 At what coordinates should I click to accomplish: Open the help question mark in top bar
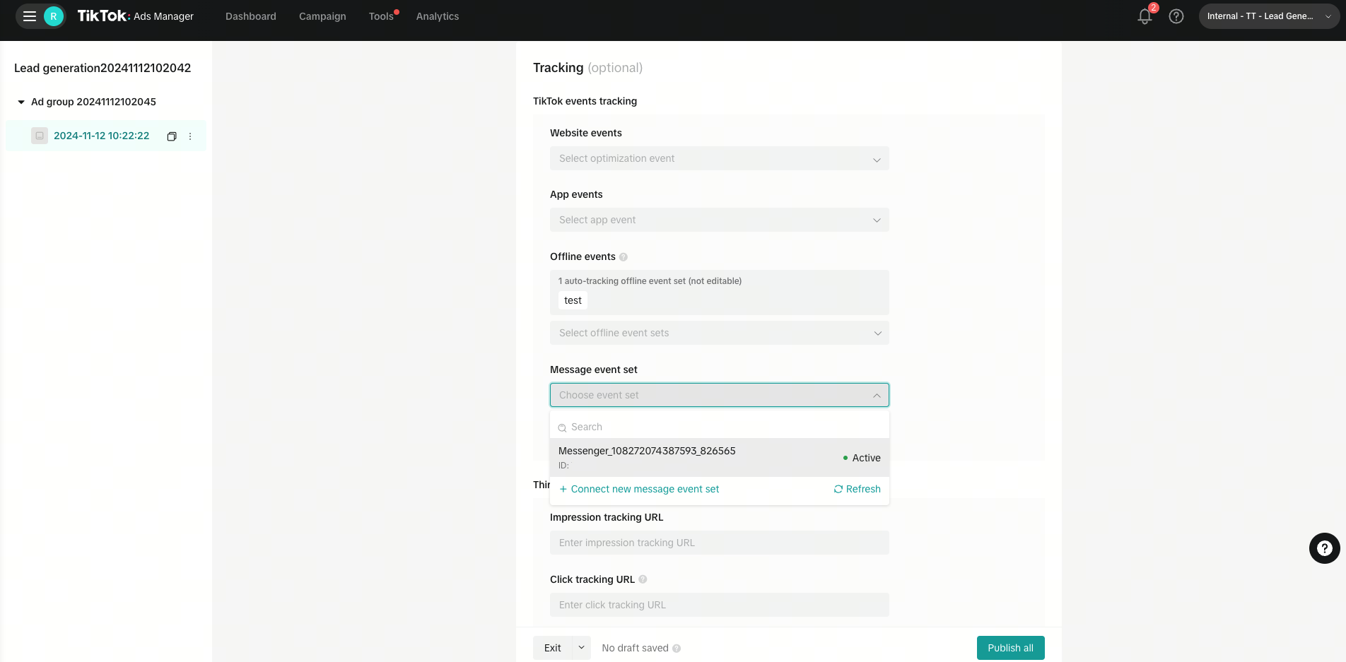tap(1176, 16)
